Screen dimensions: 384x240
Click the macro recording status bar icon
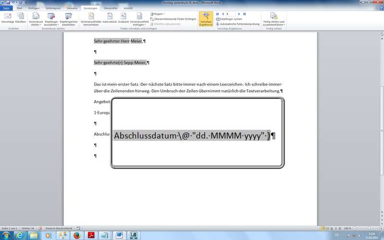click(x=78, y=228)
